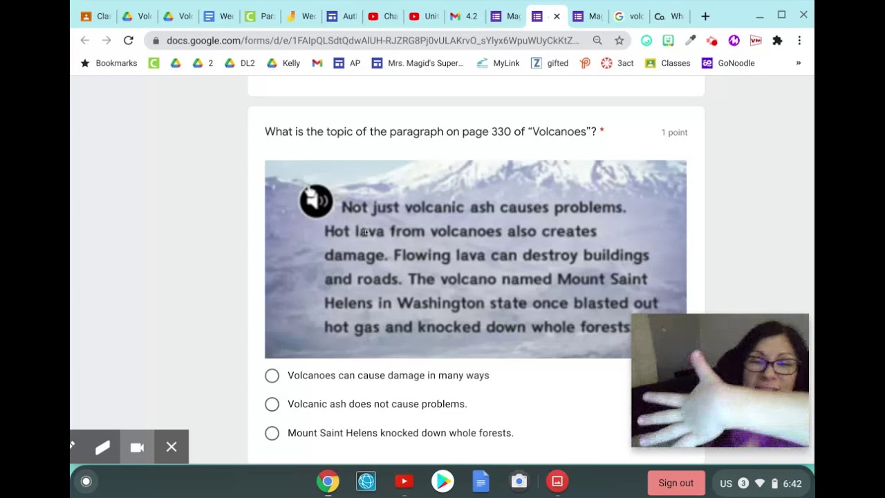Close the active Forms tab
Viewport: 885px width, 498px height.
tap(557, 16)
